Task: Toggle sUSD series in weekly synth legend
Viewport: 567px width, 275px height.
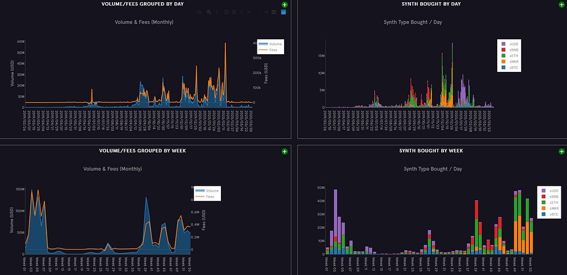Action: [549, 190]
